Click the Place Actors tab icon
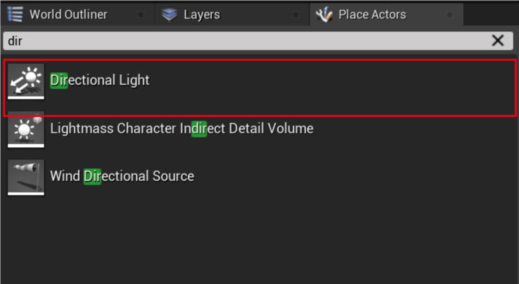The width and height of the screenshot is (519, 284). coord(325,14)
